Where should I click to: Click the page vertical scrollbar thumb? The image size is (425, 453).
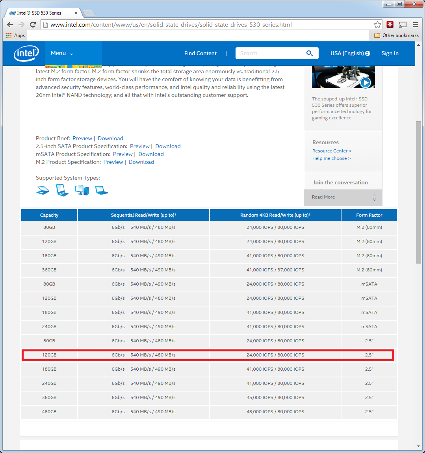418,192
